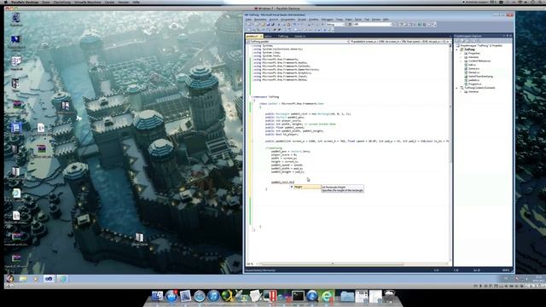Screen dimensions: 546x307
Task: Open the Datei menu in Visual Studio
Action: coord(248,20)
